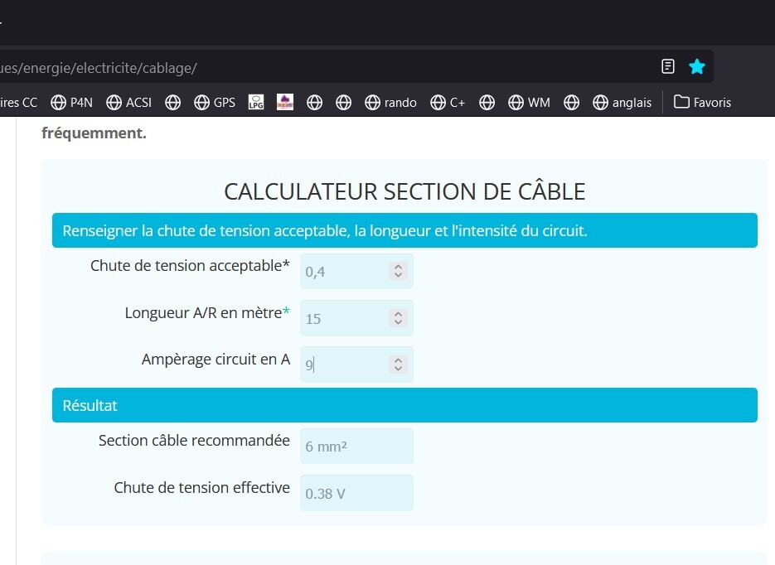This screenshot has width=775, height=565.
Task: Open the P4N bookmark
Action: 71,103
